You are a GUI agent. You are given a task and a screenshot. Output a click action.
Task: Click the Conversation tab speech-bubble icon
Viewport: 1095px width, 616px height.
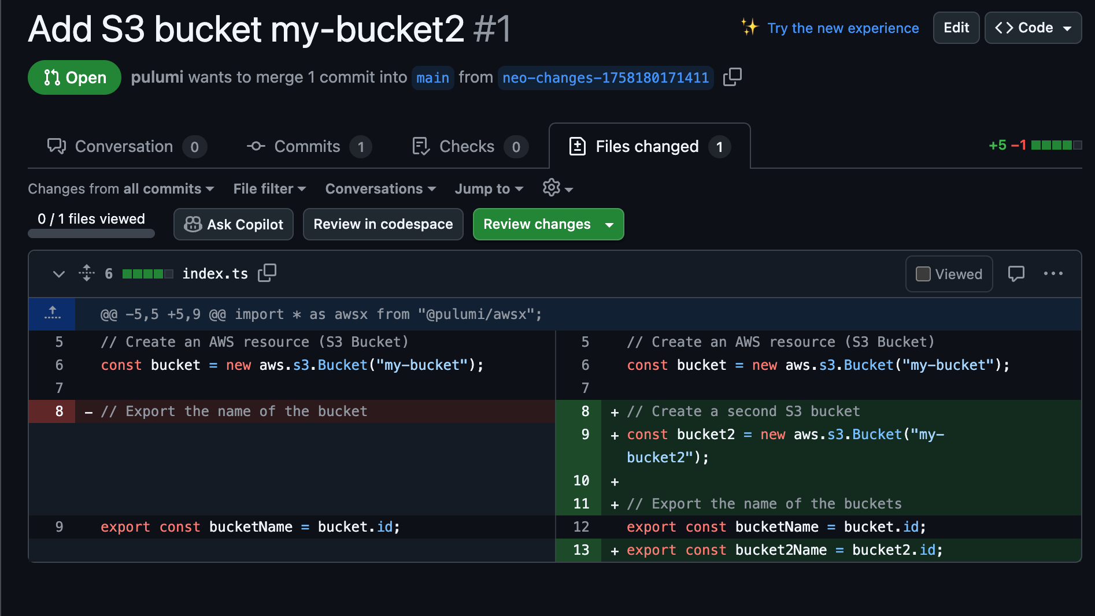[57, 146]
